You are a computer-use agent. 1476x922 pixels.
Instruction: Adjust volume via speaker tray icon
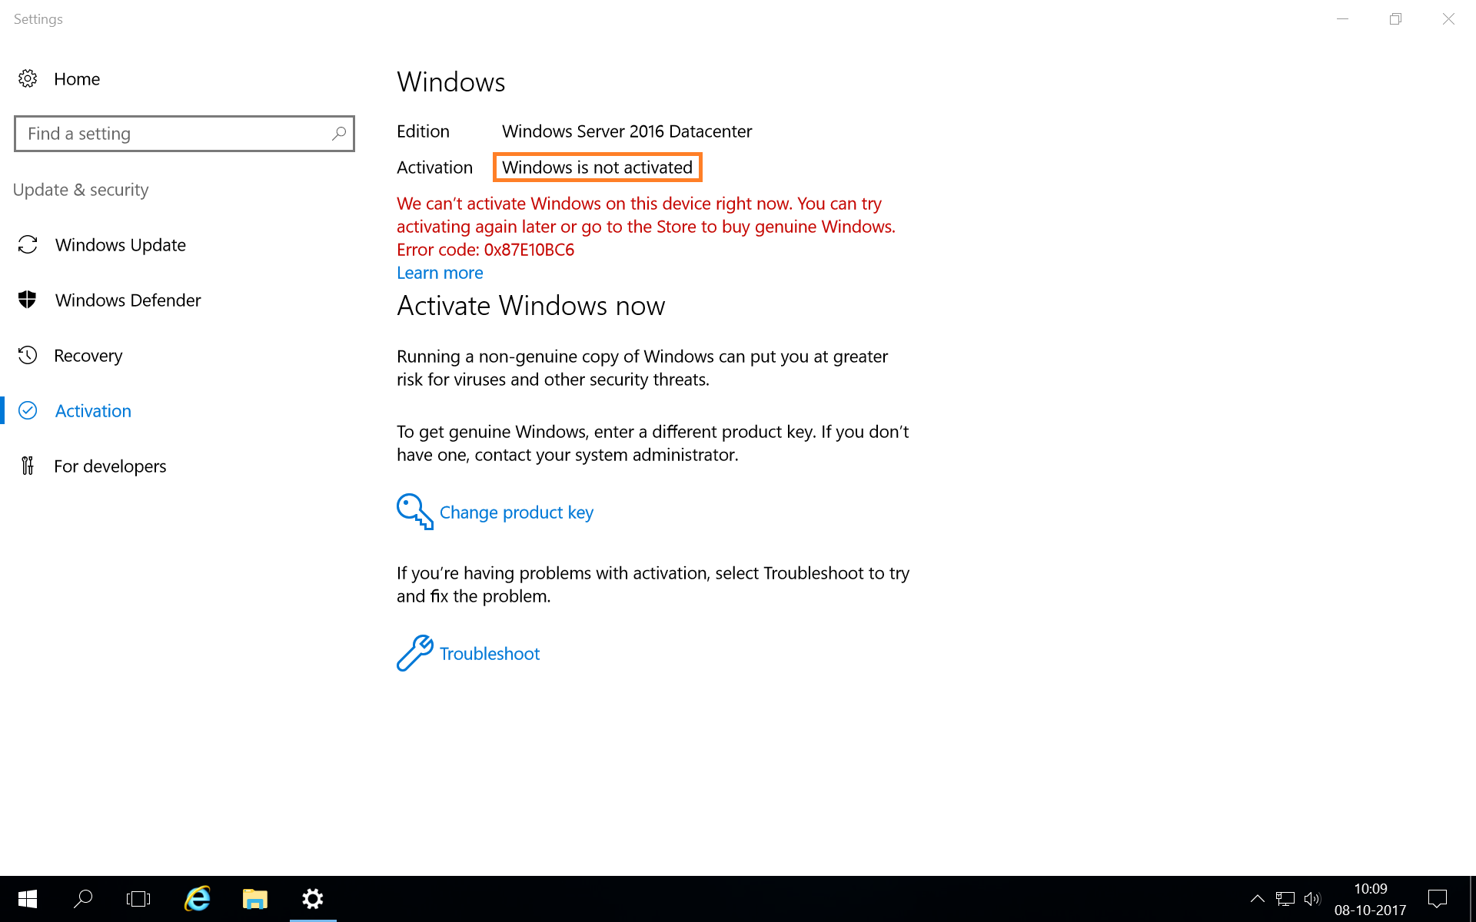coord(1311,899)
